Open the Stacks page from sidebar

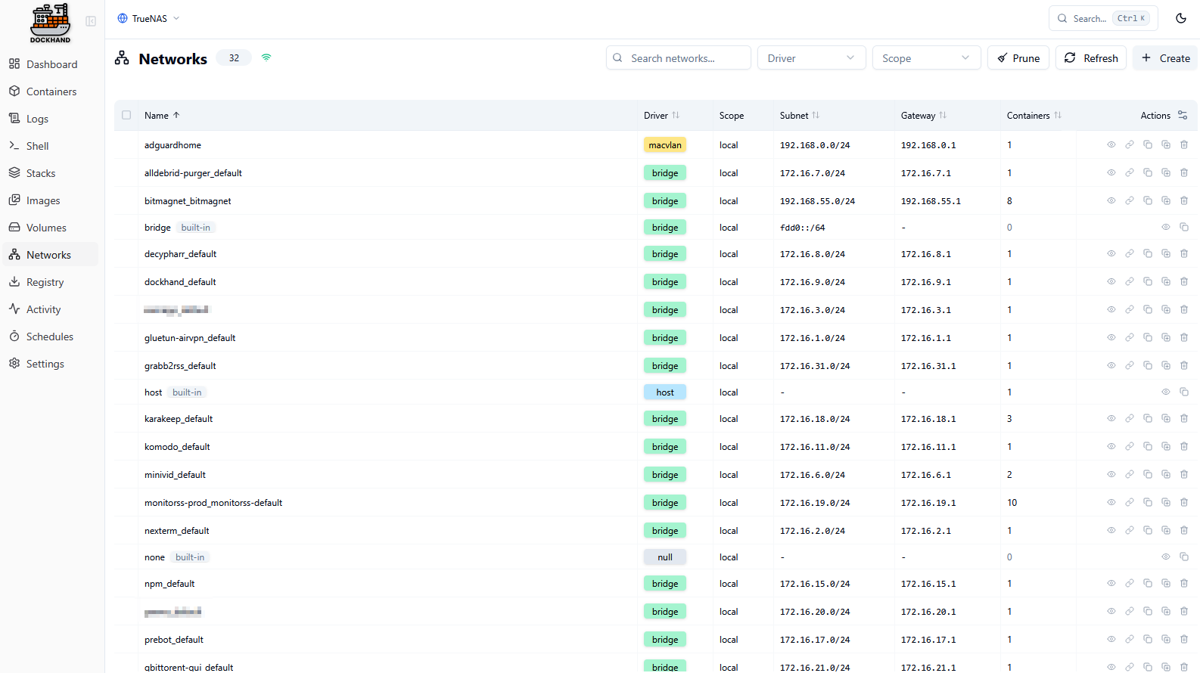point(41,173)
